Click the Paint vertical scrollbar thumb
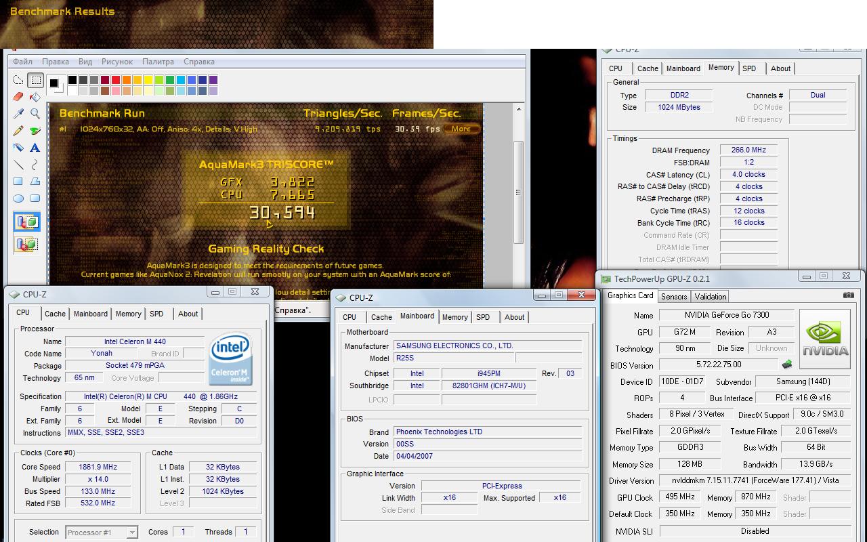867x542 pixels. click(520, 192)
